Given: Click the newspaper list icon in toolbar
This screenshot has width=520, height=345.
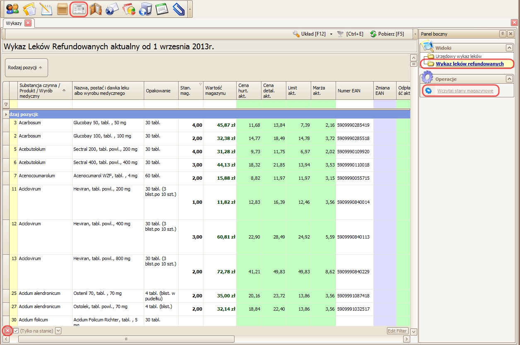Looking at the screenshot, I should [x=79, y=9].
